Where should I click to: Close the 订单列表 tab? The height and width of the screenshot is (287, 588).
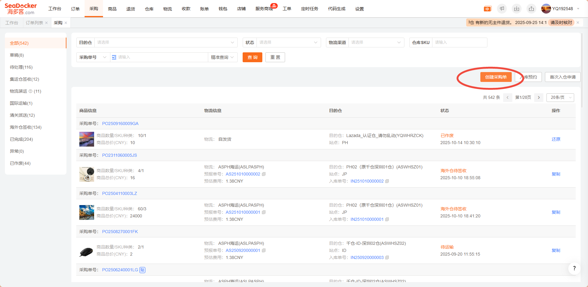click(46, 23)
